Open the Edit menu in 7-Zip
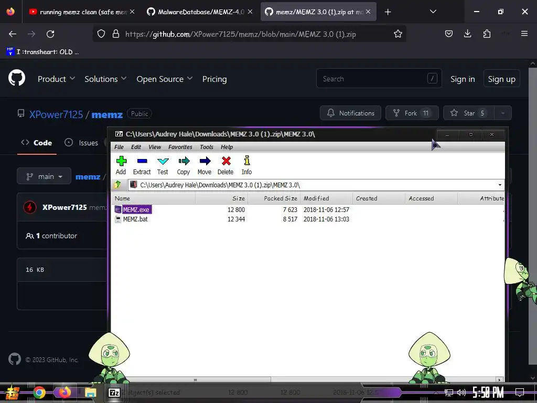537x403 pixels. click(x=136, y=147)
